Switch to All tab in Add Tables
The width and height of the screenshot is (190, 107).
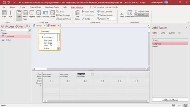tap(179, 33)
